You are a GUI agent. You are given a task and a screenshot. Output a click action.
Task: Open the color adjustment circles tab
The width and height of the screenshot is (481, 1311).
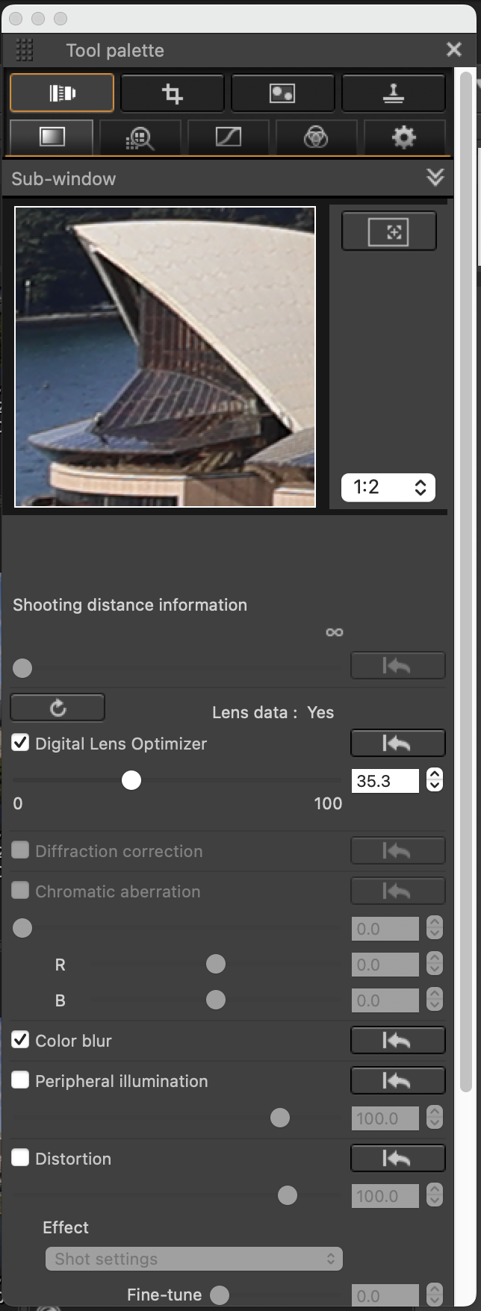coord(316,137)
